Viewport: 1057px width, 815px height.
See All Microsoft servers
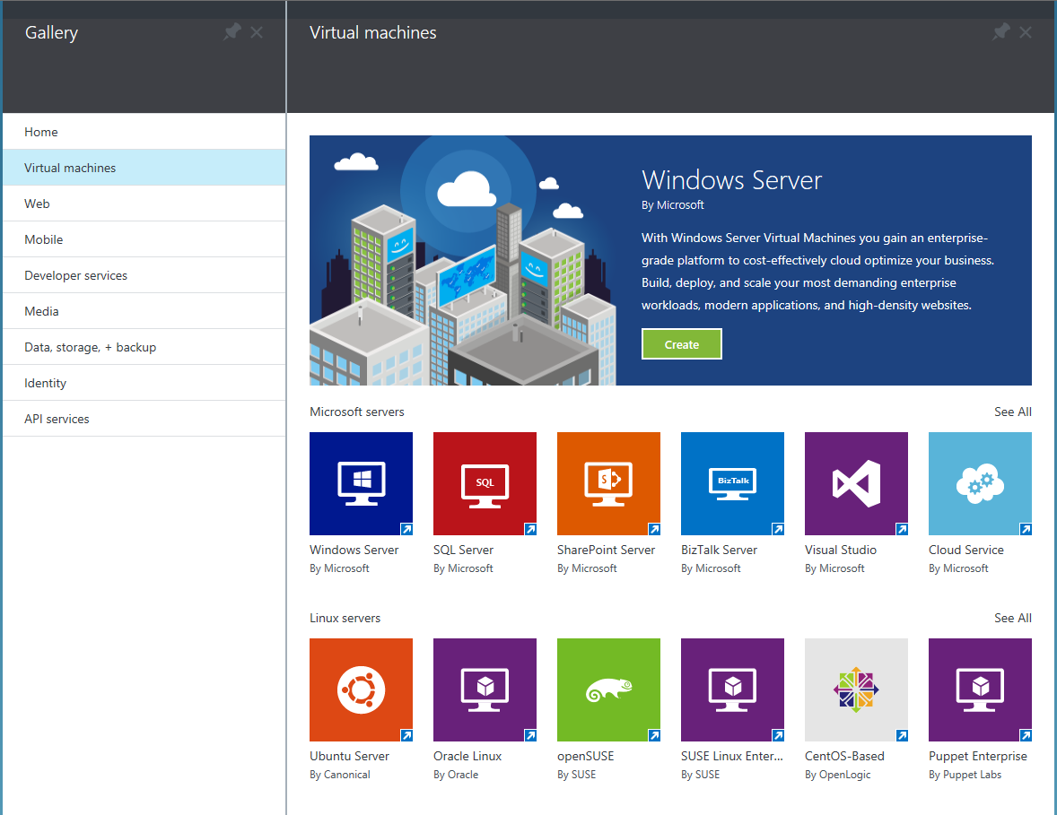[x=1012, y=412]
